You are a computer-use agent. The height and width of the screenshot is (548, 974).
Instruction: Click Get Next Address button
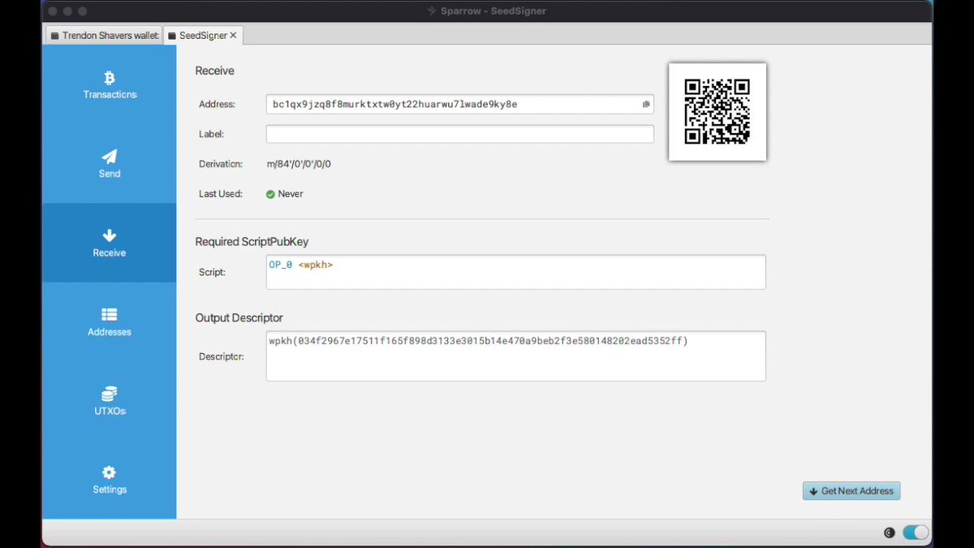[851, 491]
